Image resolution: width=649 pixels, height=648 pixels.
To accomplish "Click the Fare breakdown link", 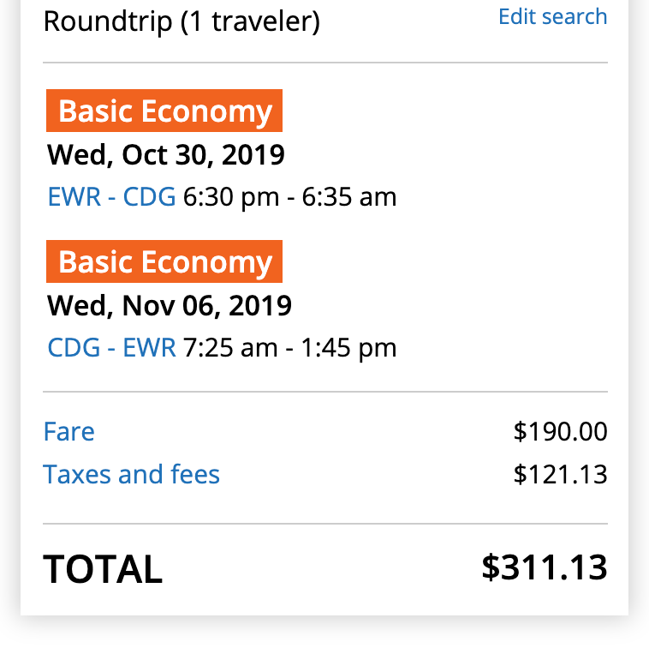I will click(68, 431).
